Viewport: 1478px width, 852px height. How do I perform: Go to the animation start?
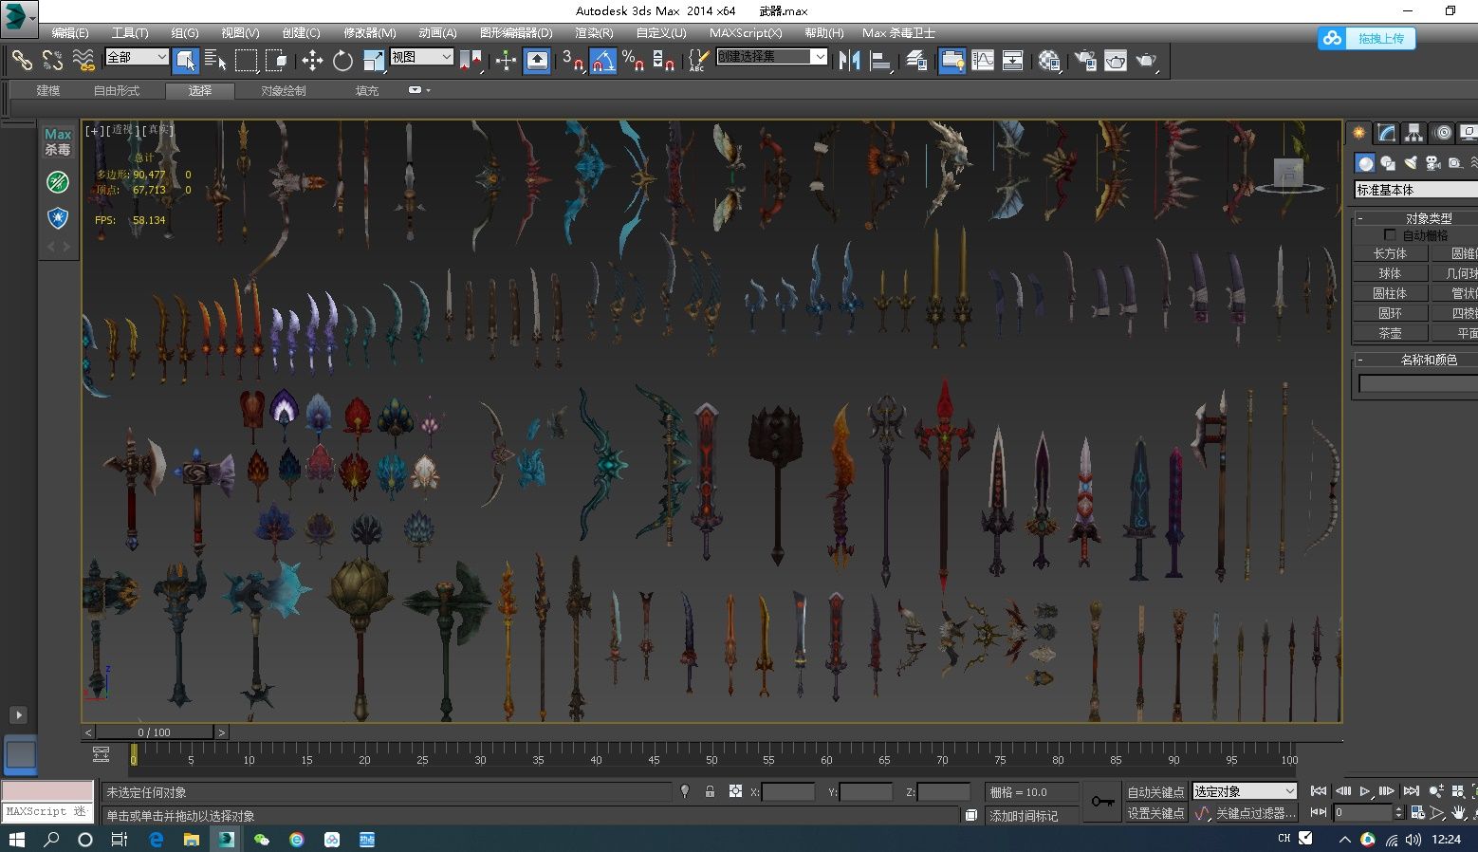click(x=1319, y=790)
